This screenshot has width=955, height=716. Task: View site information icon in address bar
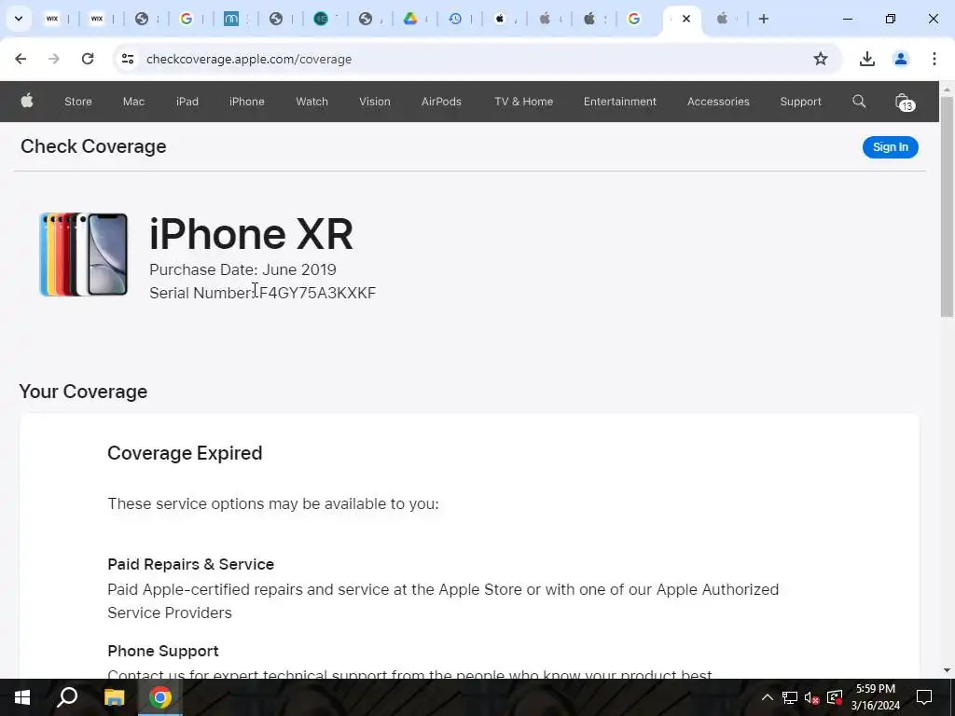pos(128,59)
